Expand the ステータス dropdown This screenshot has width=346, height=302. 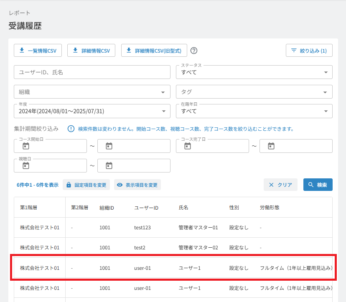click(254, 72)
